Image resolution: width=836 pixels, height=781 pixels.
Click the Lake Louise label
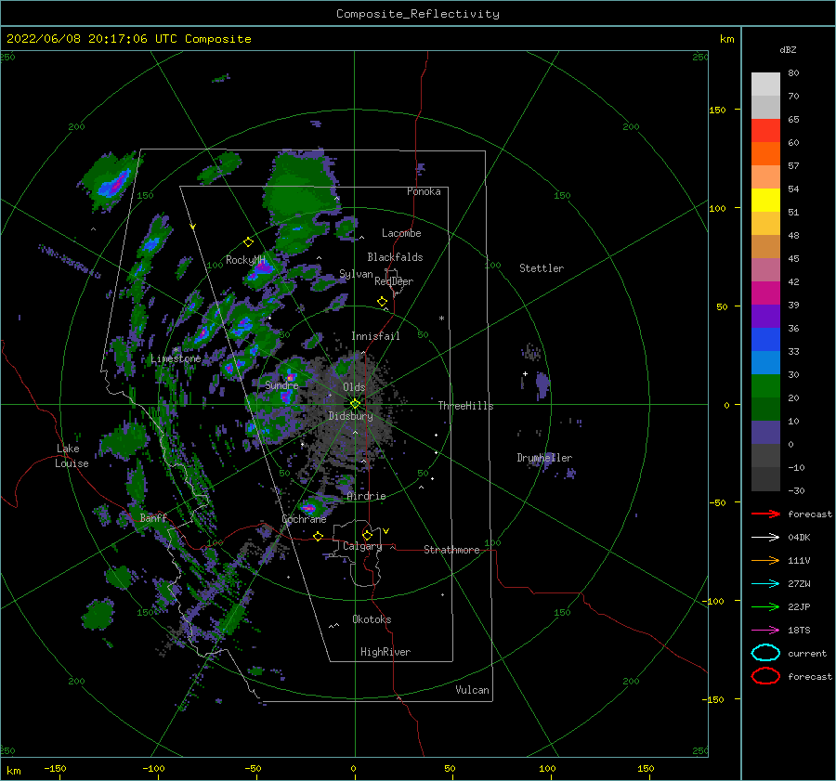72,456
